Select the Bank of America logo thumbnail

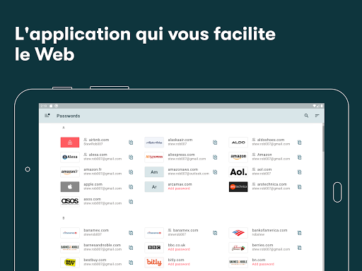pyautogui.click(x=238, y=233)
